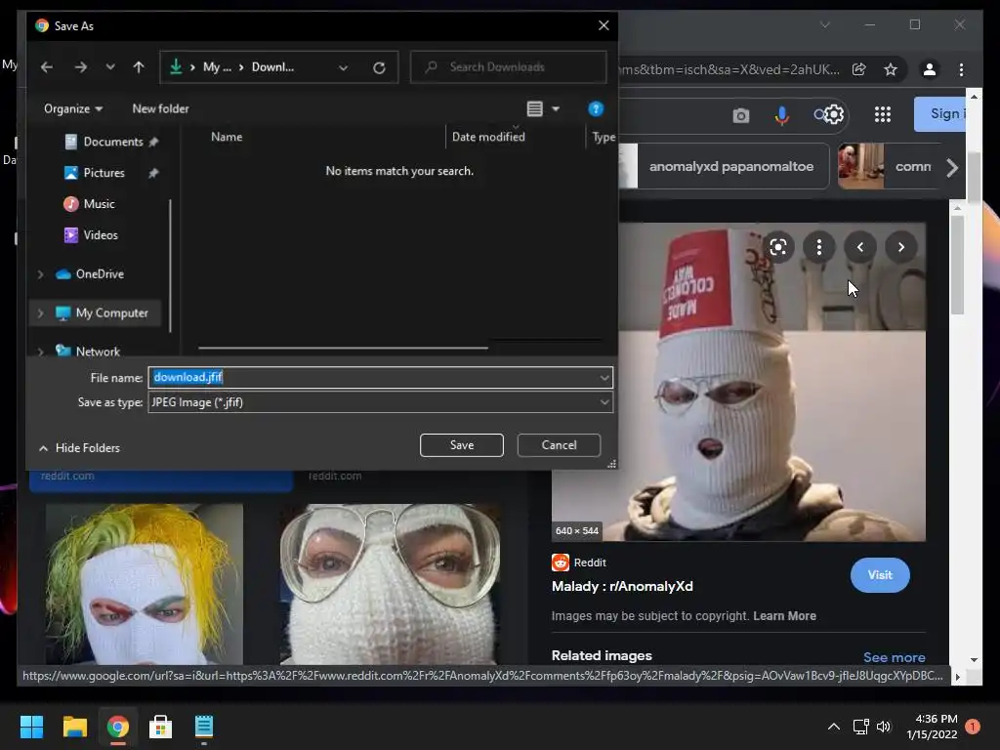Image resolution: width=1000 pixels, height=750 pixels.
Task: Go back in Save As dialog navigation
Action: pos(47,67)
